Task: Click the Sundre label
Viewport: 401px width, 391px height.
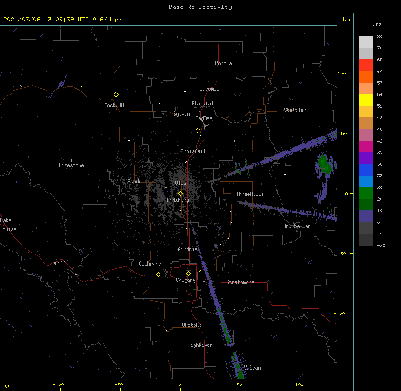Action: tap(136, 182)
